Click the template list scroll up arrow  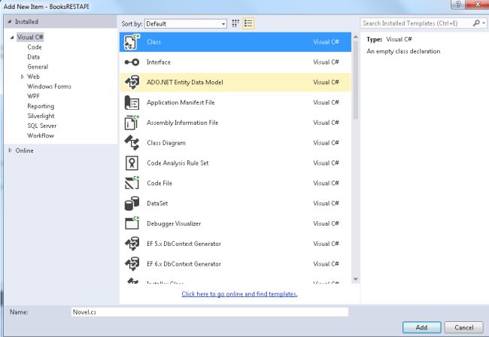tap(356, 37)
